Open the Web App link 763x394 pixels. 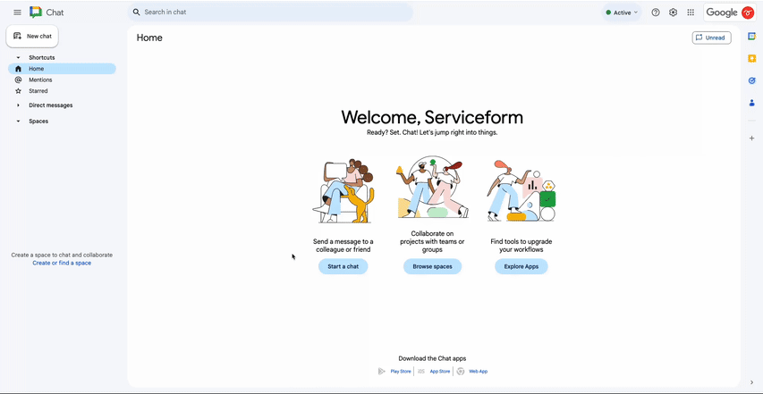click(x=478, y=371)
